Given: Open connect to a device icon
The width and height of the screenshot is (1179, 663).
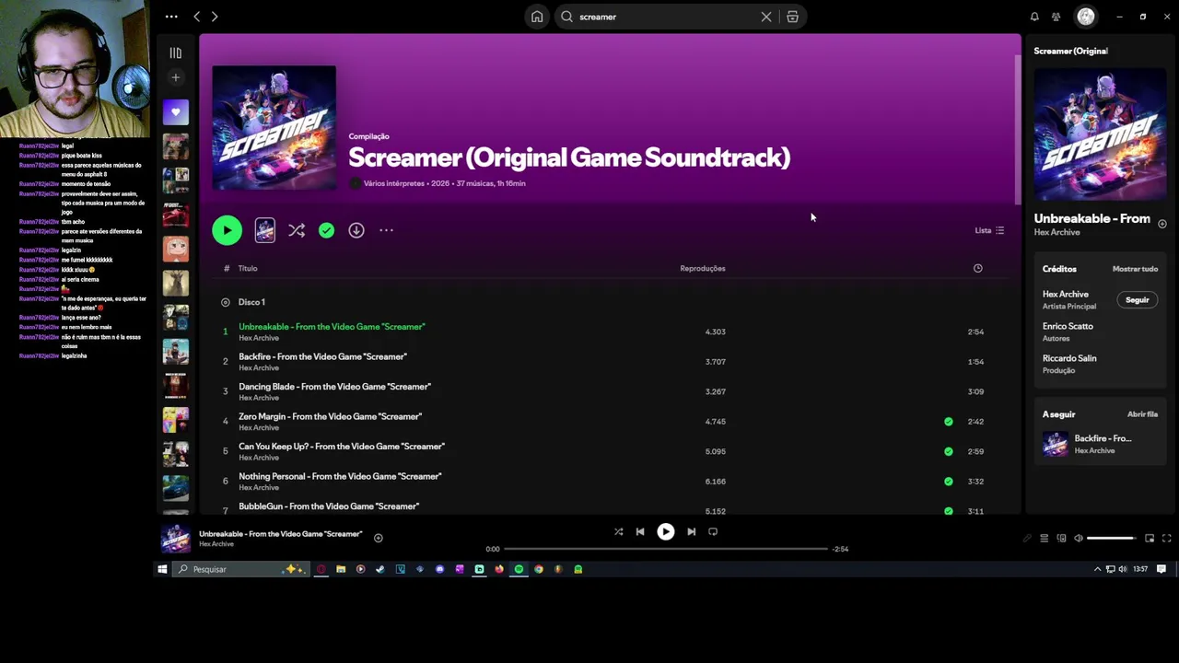Looking at the screenshot, I should 1061,538.
